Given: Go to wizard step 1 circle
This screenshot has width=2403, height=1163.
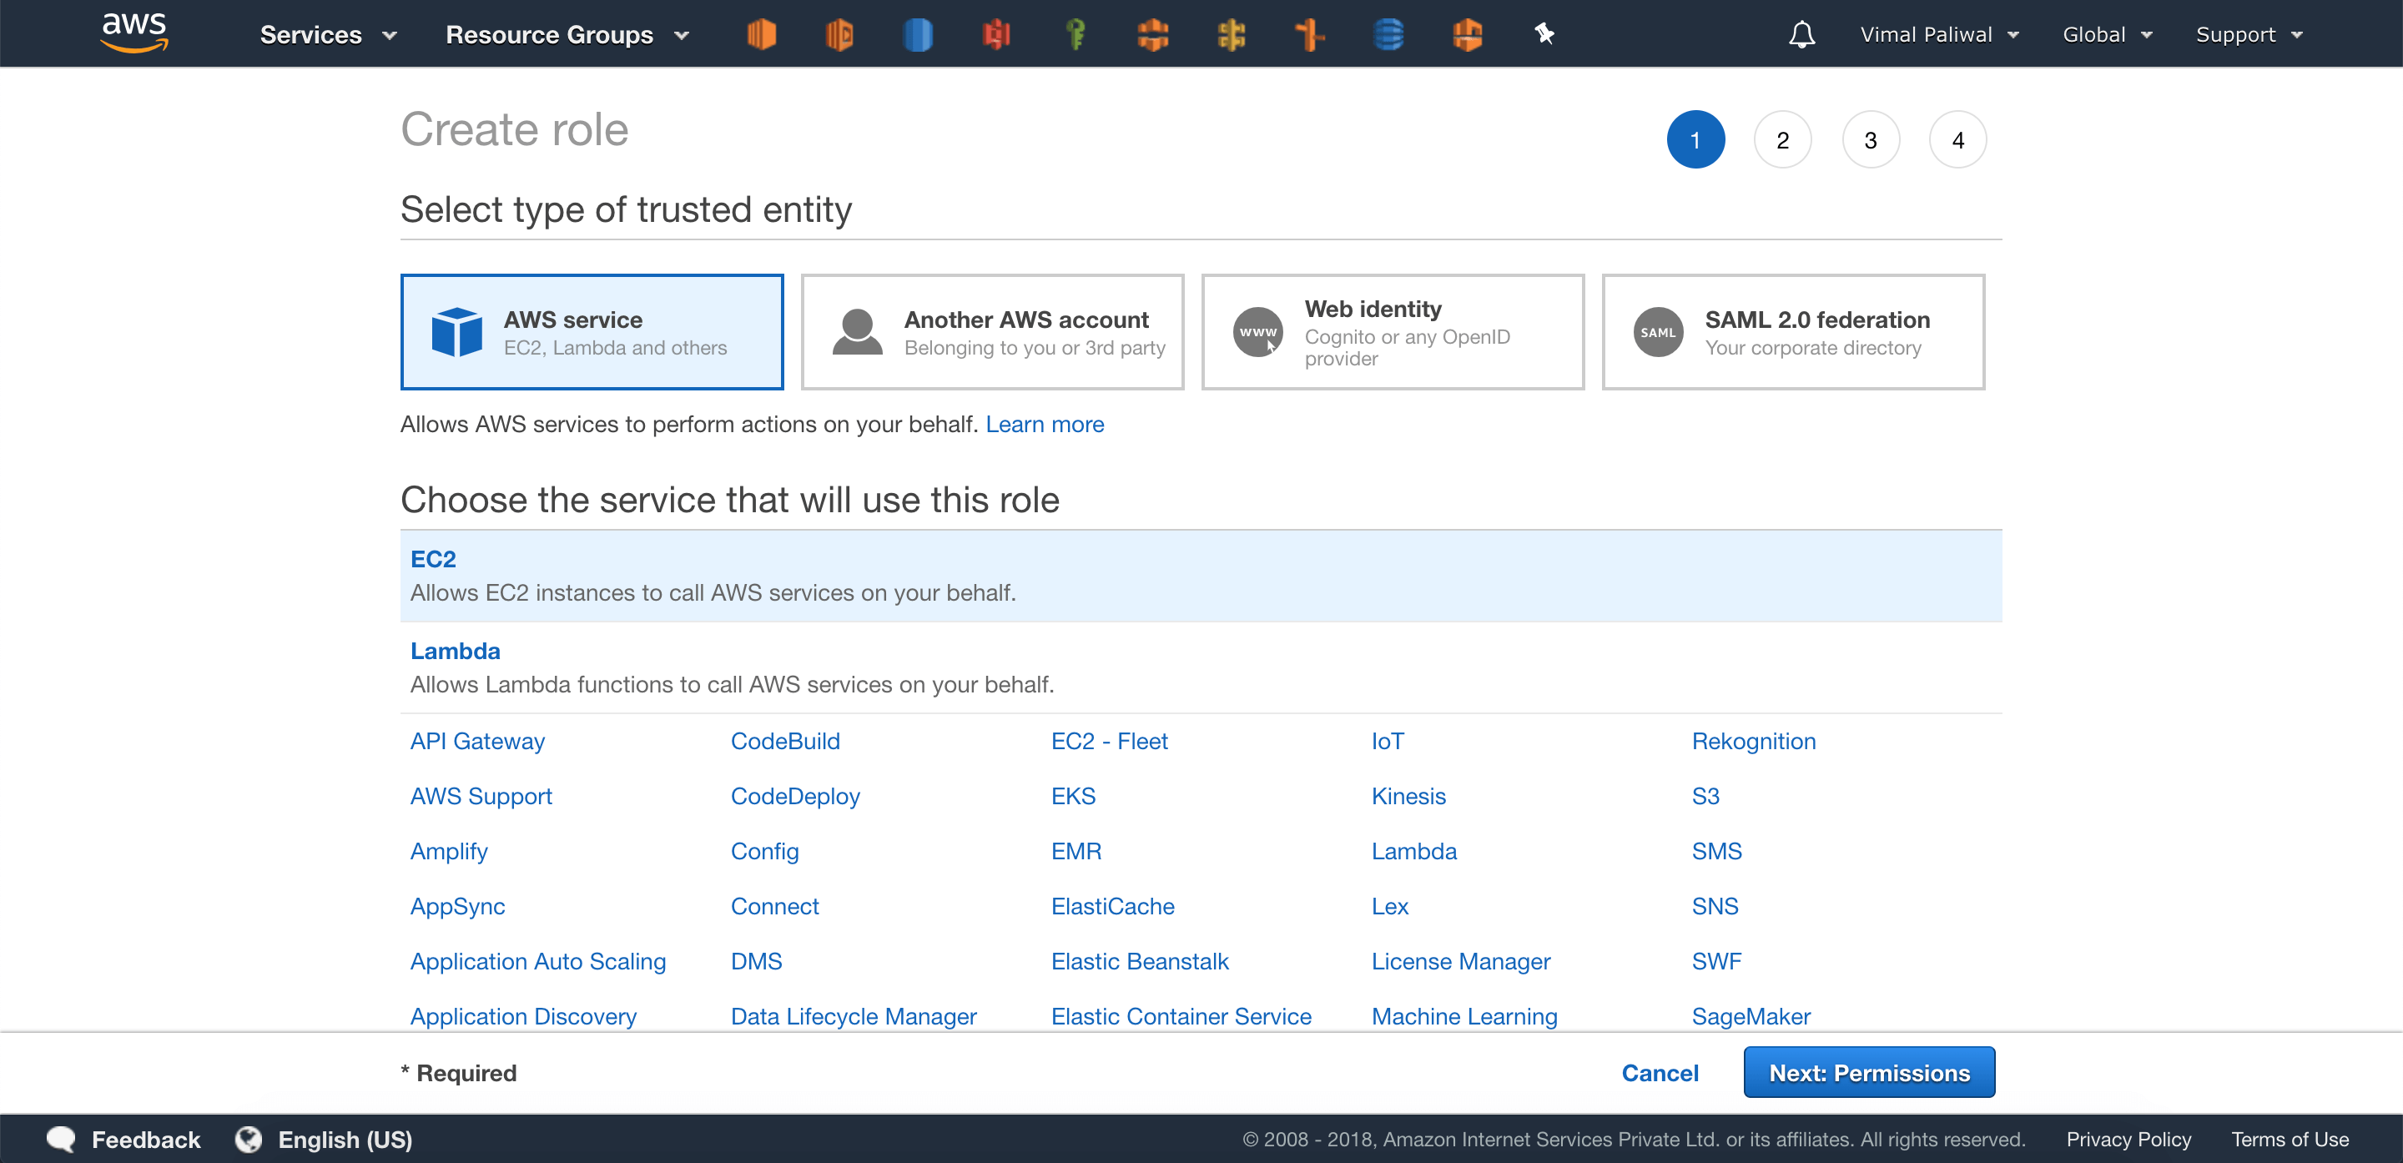Looking at the screenshot, I should pos(1695,140).
